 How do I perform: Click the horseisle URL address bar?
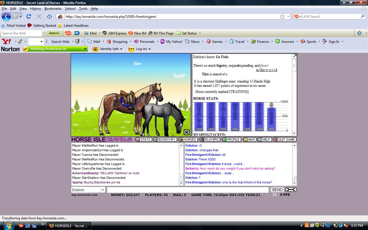[x=172, y=16]
